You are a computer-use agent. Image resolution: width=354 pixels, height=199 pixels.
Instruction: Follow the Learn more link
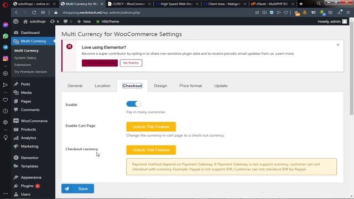tap(285, 54)
